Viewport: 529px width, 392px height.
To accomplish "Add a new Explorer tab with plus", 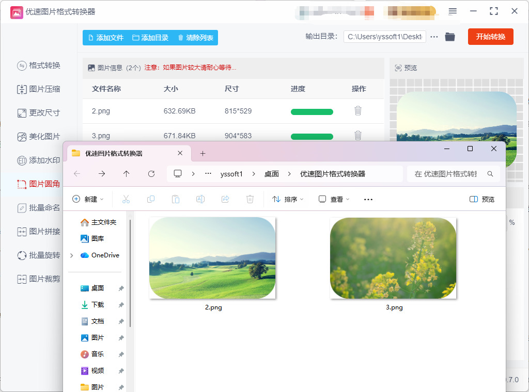I will (203, 154).
